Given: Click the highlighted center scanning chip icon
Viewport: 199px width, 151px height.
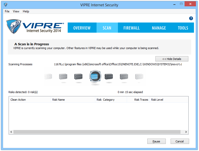Looking at the screenshot, I should pyautogui.click(x=95, y=76).
